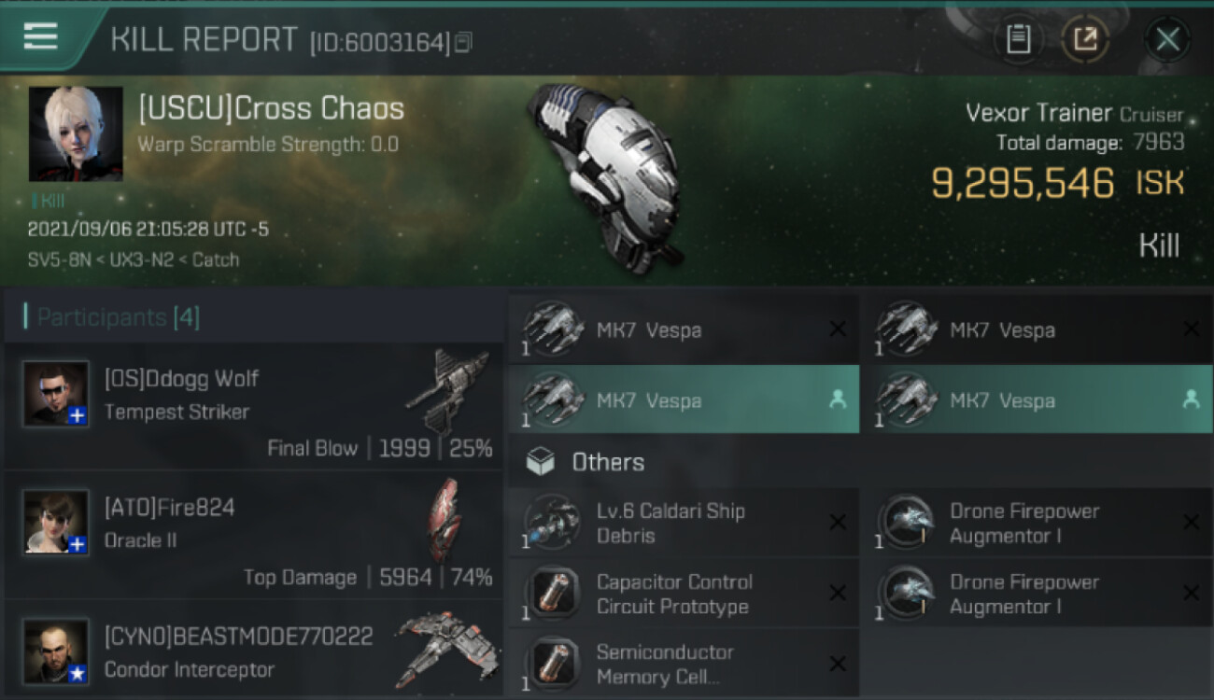Image resolution: width=1214 pixels, height=700 pixels.
Task: Open the Lv.6 Caldari Ship Debris item
Action: point(684,524)
